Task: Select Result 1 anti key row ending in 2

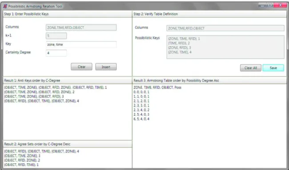Action: [39, 92]
